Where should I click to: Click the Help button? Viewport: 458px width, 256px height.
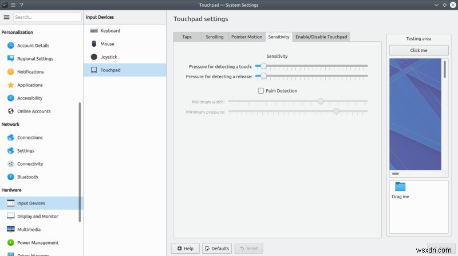tap(185, 249)
